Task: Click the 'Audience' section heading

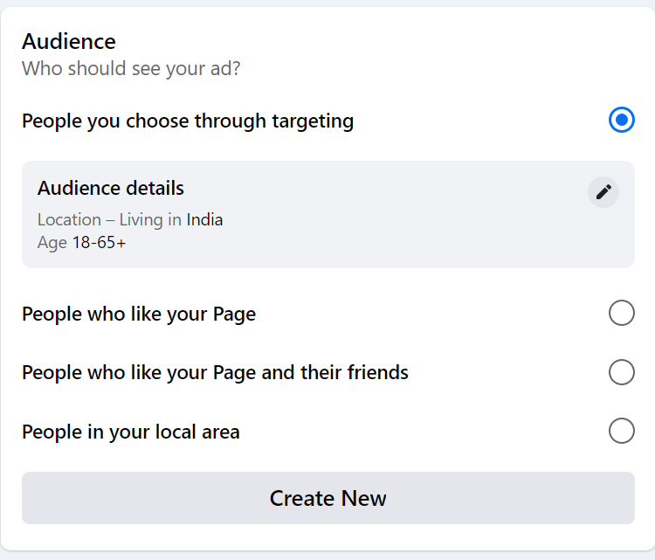Action: click(x=69, y=41)
